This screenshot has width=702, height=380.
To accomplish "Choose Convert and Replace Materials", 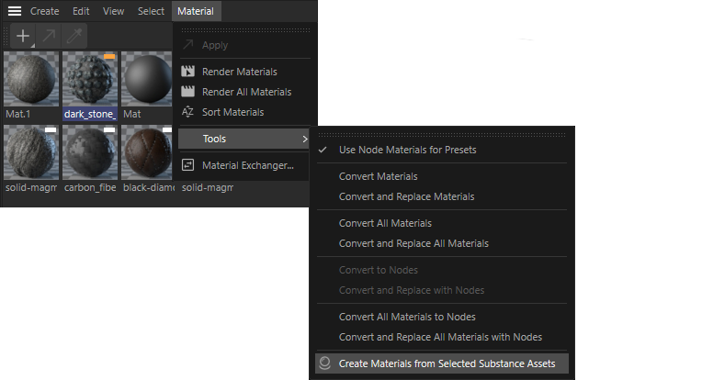I will tap(406, 196).
